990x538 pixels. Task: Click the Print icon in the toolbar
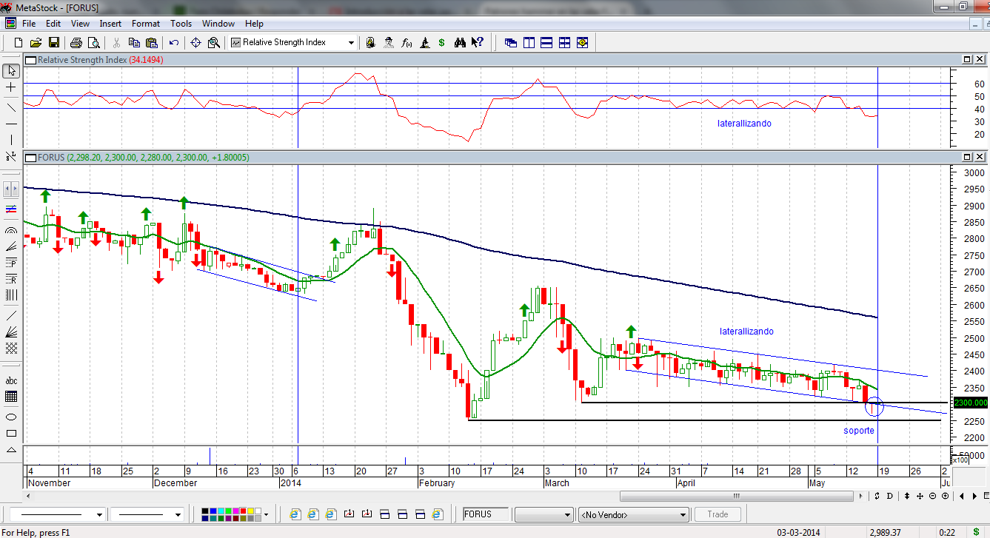[x=76, y=43]
